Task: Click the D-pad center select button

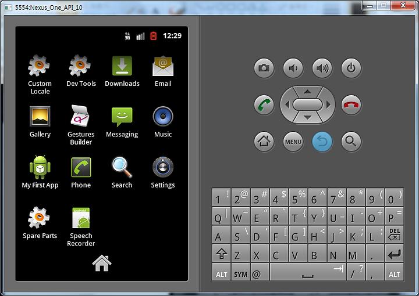Action: point(308,104)
